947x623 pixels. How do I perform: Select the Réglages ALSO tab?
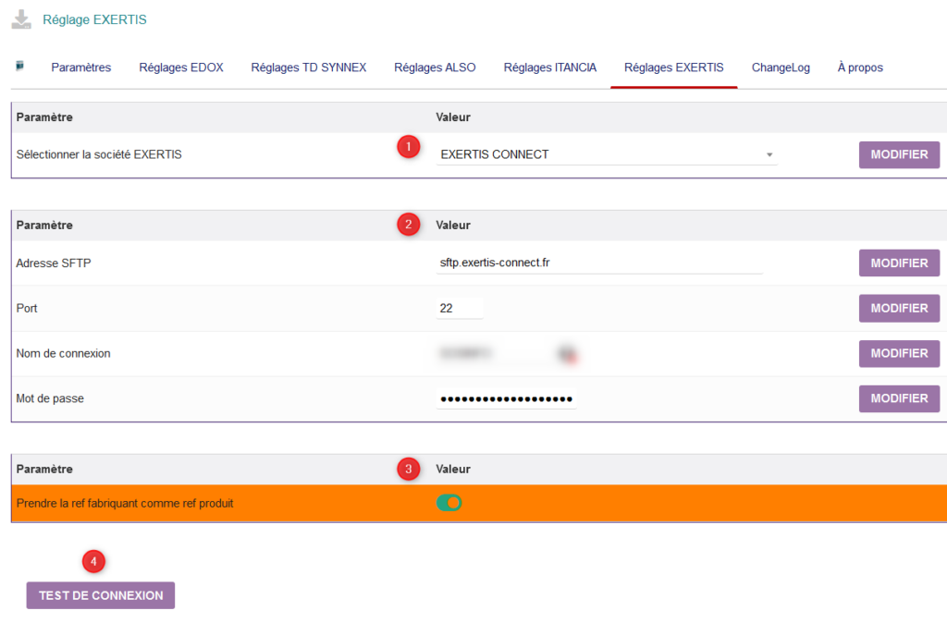point(435,67)
